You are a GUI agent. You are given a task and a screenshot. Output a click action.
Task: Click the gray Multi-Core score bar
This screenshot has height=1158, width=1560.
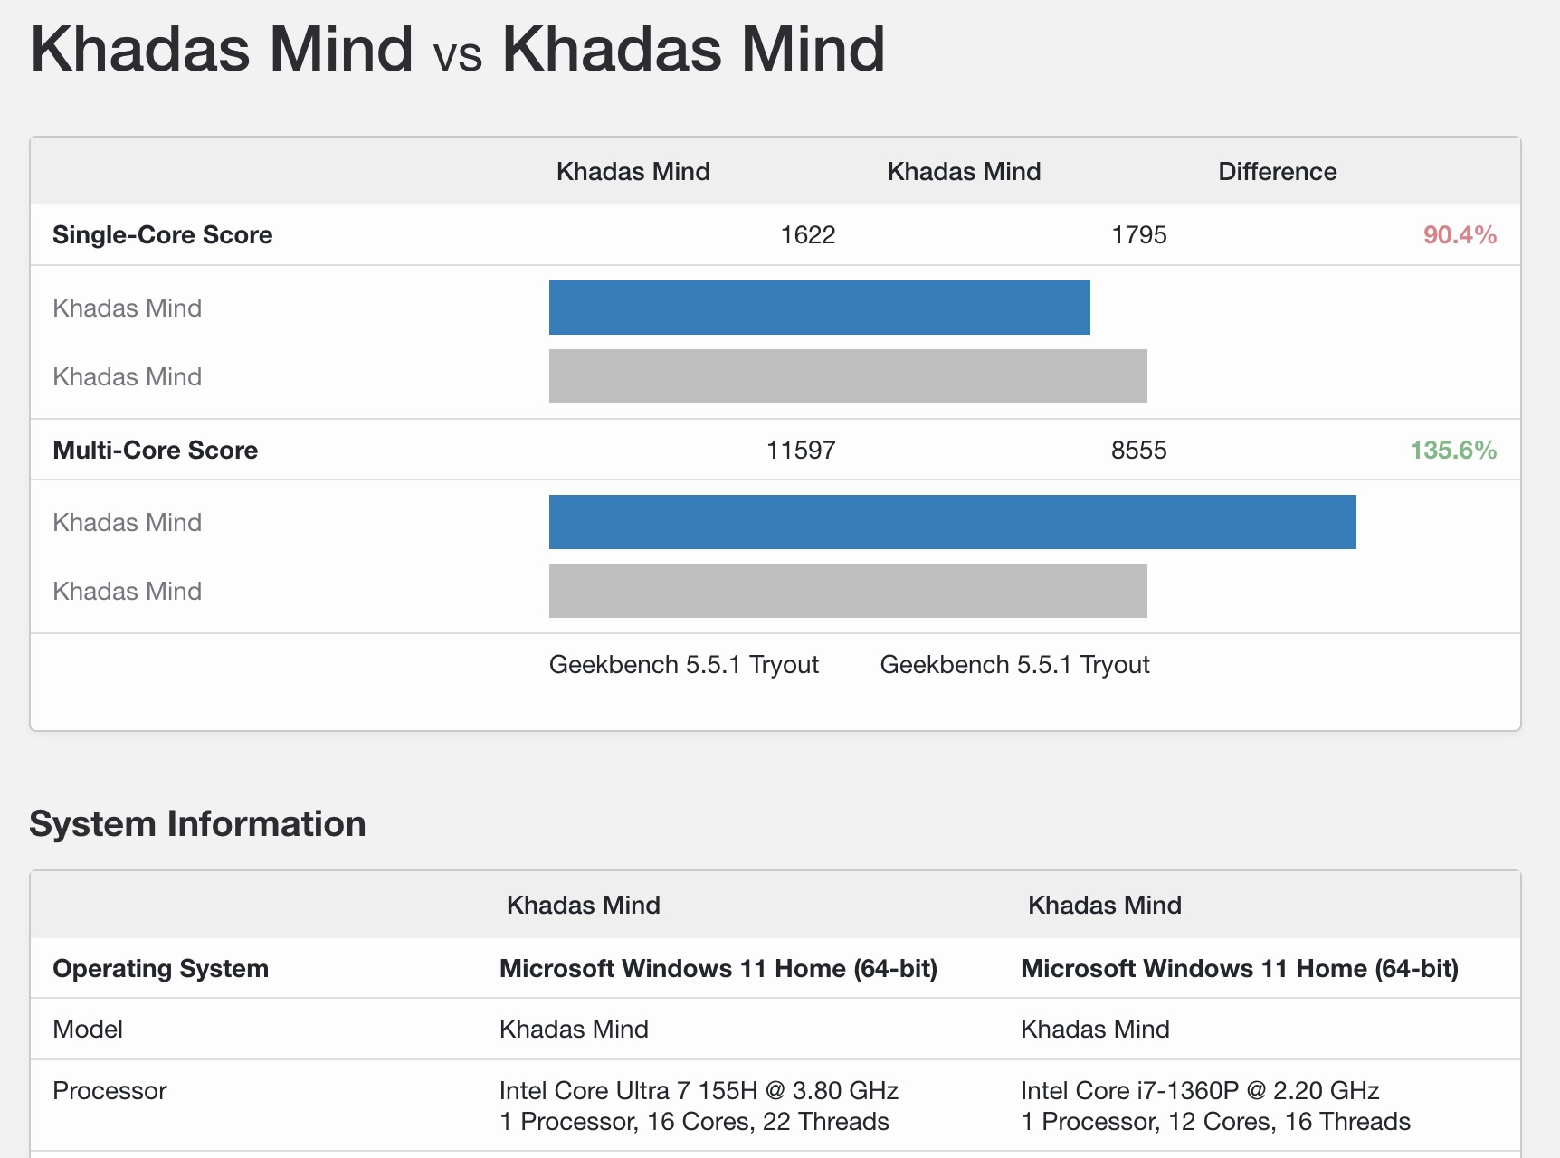[848, 591]
